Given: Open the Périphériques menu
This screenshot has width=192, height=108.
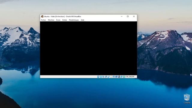Looking at the screenshot, I should pos(74,20).
